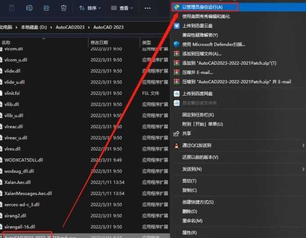Expand chevron after AutoCAD2023 in breadcrumb
This screenshot has height=238, width=306.
89,27
